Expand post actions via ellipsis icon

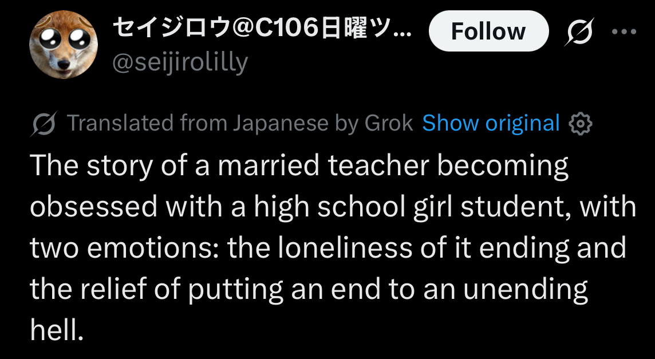point(624,31)
